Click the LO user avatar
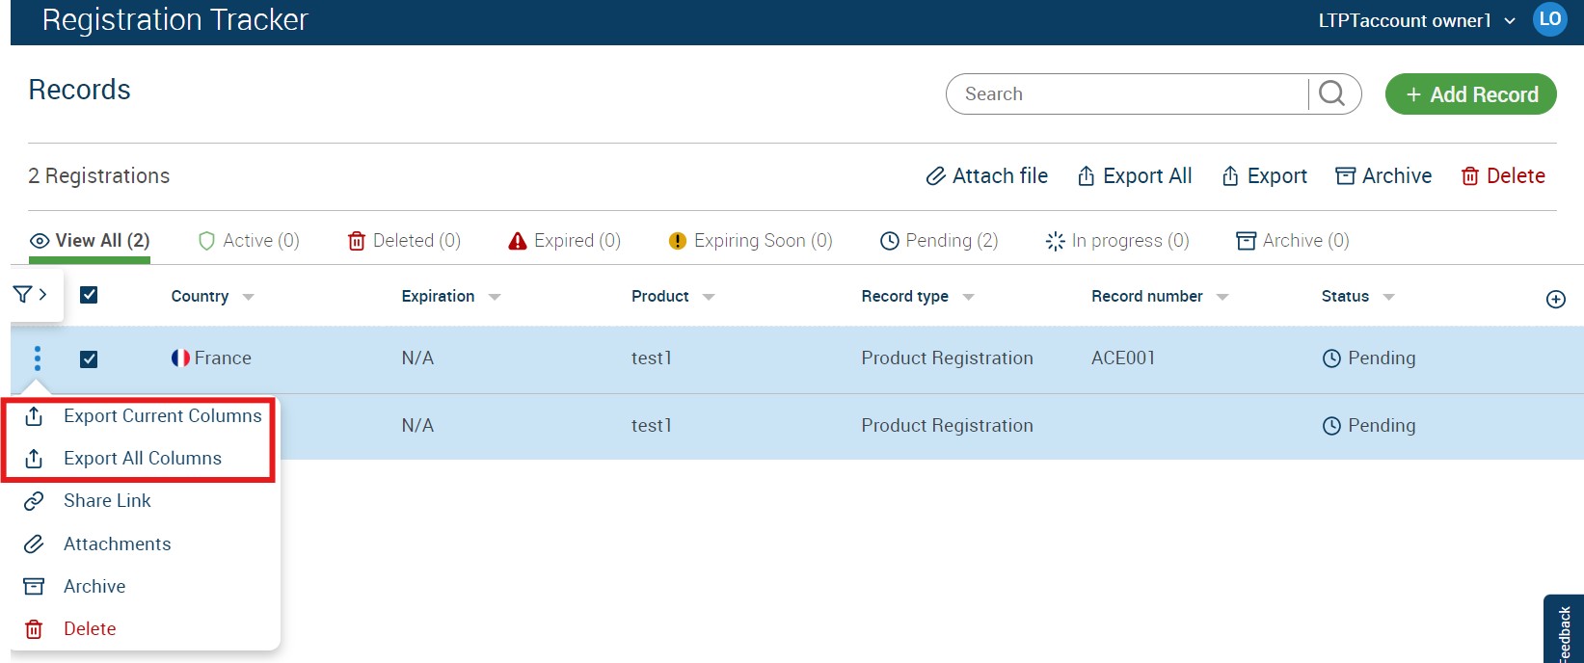This screenshot has width=1584, height=663. click(1549, 19)
